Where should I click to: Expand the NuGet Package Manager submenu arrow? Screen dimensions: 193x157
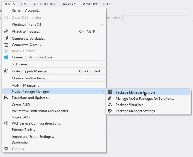pyautogui.click(x=102, y=92)
